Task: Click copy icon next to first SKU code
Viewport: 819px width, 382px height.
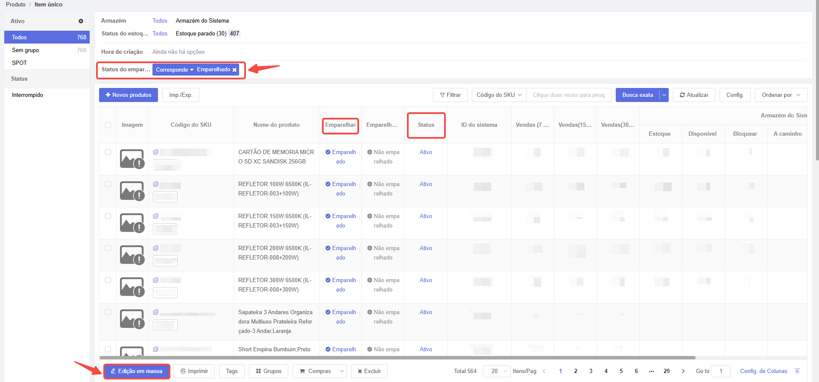Action: tap(156, 152)
